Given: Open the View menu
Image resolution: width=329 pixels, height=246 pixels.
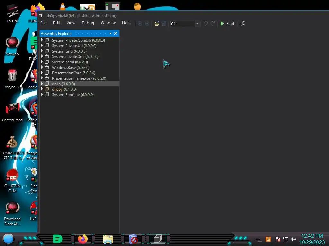Looking at the screenshot, I should click(x=71, y=23).
